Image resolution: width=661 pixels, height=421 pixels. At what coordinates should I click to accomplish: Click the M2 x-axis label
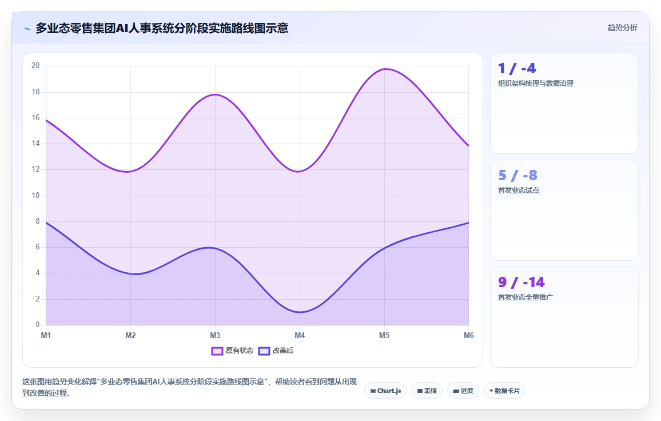pyautogui.click(x=130, y=335)
